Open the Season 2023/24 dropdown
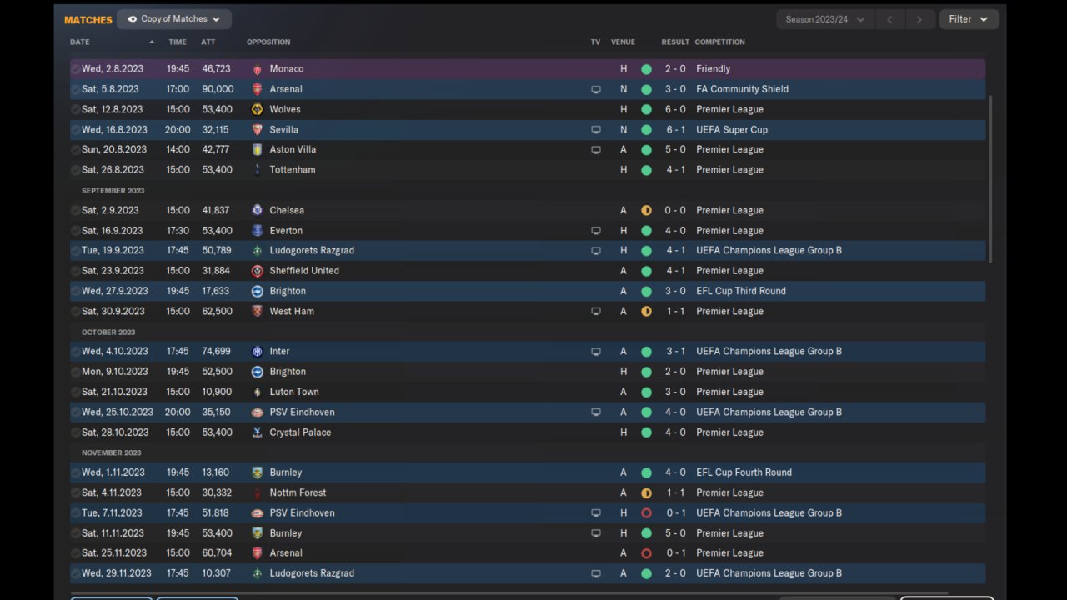This screenshot has height=600, width=1067. 825,19
